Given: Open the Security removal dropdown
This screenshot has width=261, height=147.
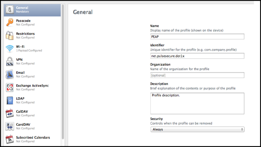Looking at the screenshot, I should pyautogui.click(x=197, y=129).
